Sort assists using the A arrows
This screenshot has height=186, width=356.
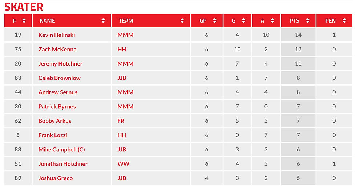[x=272, y=21]
